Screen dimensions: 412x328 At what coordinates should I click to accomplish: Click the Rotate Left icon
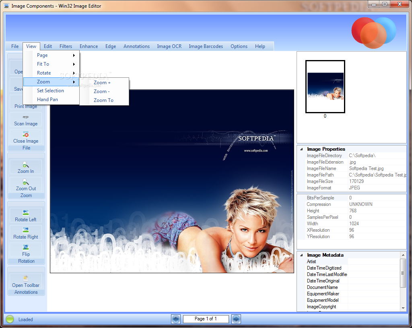point(26,213)
